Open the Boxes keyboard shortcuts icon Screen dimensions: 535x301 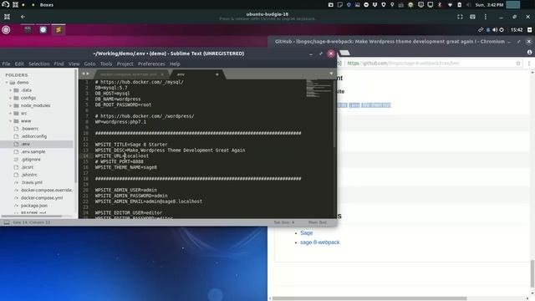pos(472,17)
